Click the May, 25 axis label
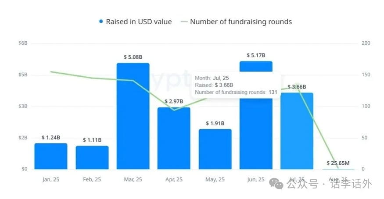This screenshot has height=199, width=384. (215, 179)
